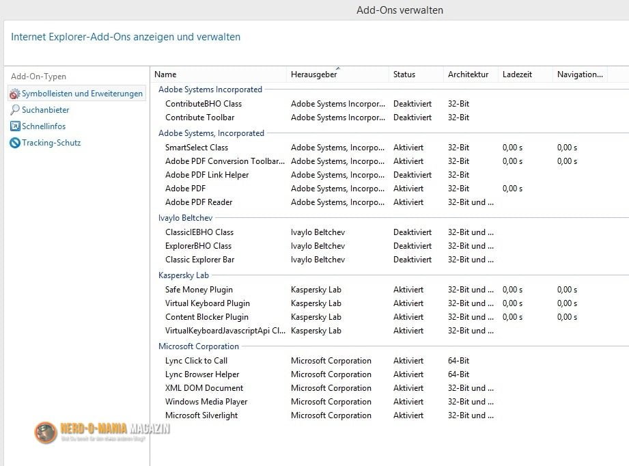
Task: Click the 0,00 s Ladezeit of Adobe PDF
Action: coord(512,189)
